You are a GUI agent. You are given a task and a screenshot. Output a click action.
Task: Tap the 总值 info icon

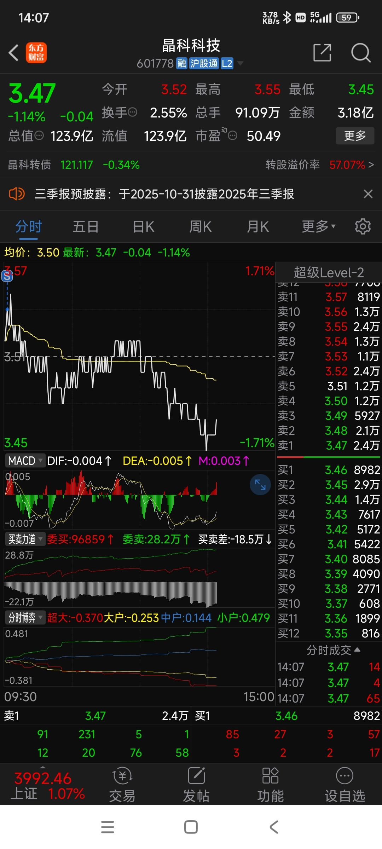point(39,135)
